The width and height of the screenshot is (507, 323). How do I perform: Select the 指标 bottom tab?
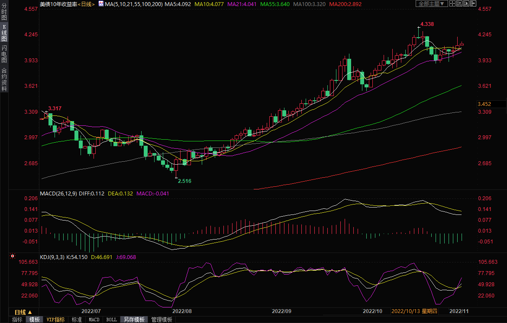(17, 320)
